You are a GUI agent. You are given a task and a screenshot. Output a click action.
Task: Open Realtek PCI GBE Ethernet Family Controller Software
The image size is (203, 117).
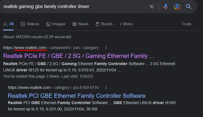(x=77, y=95)
